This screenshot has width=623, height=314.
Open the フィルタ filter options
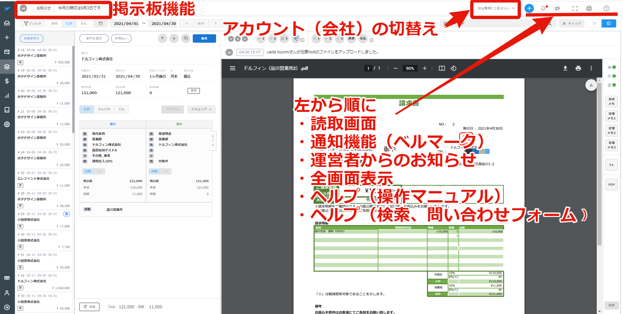(33, 23)
